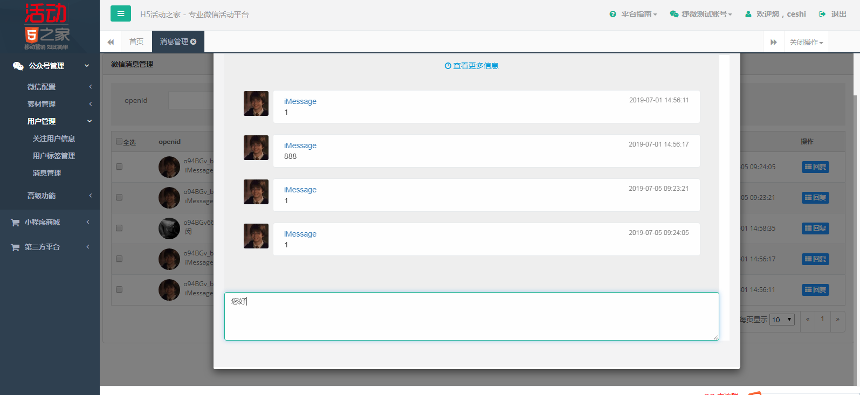Click the WeChat icon beside 捷微测试账号
Viewport: 860px width, 395px height.
click(674, 14)
